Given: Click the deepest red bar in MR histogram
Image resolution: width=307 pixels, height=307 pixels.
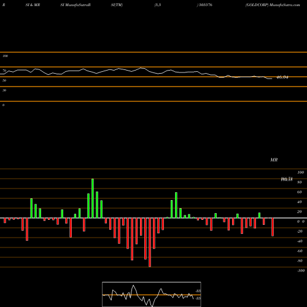Looking at the screenshot, I should click(150, 243).
